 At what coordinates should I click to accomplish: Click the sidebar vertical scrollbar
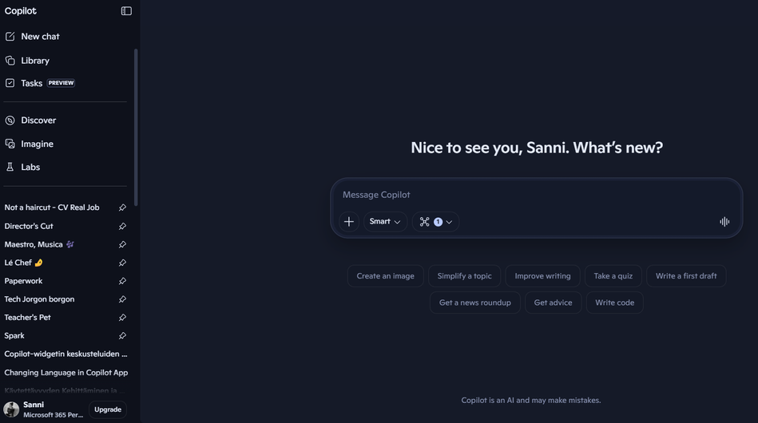click(136, 127)
